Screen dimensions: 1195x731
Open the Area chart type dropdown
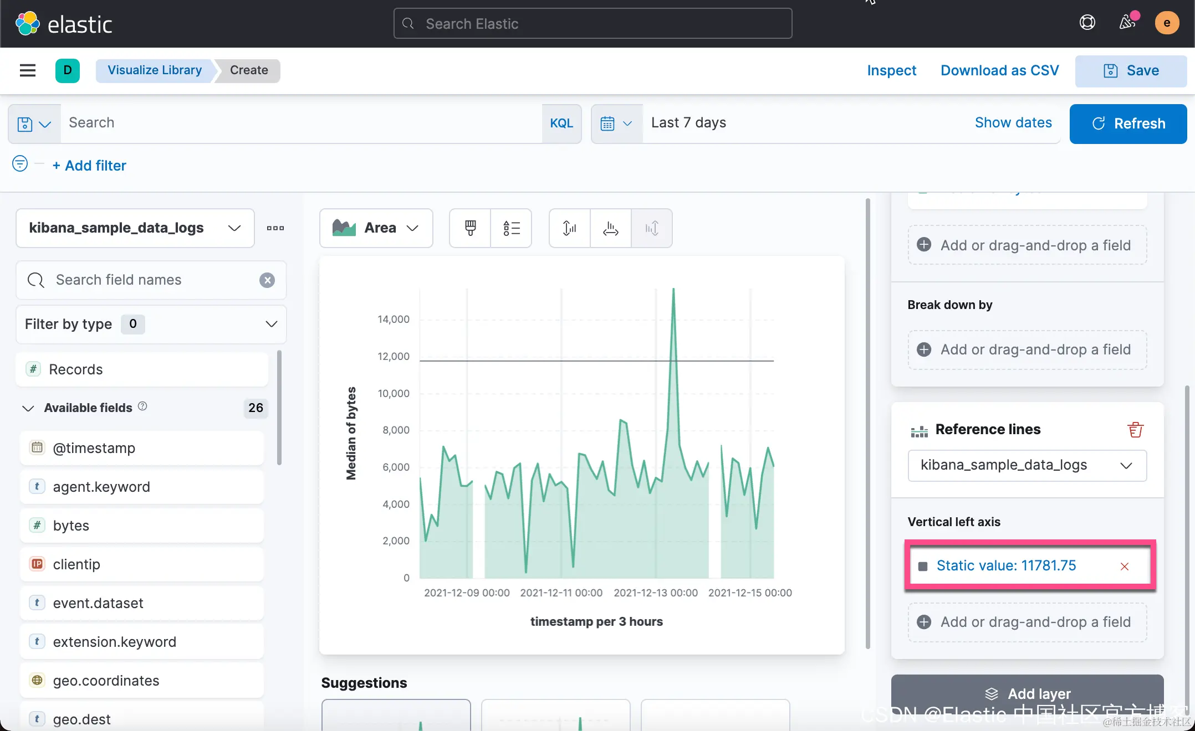[376, 228]
